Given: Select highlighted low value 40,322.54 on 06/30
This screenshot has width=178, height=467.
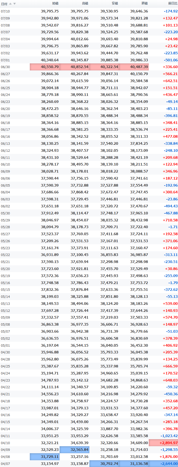Looking at the screenshot, I should [104, 67].
